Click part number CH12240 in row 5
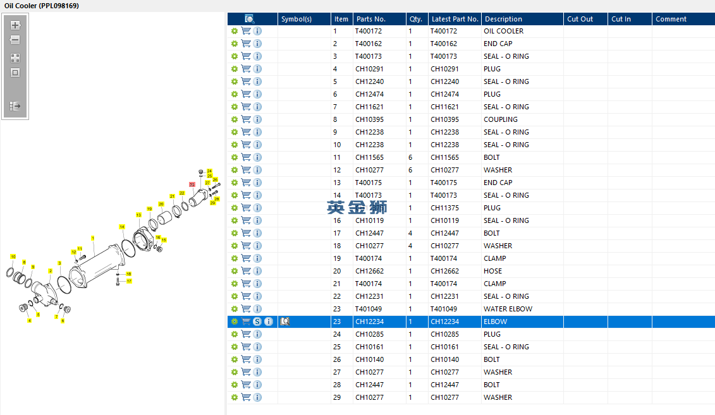Screen dimensions: 715x415 tap(369, 81)
